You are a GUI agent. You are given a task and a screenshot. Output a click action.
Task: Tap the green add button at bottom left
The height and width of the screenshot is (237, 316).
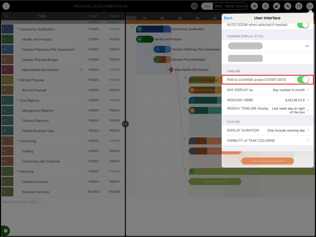5,231
